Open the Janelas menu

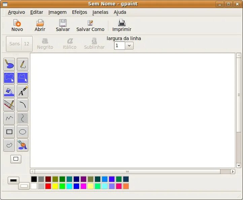point(100,12)
